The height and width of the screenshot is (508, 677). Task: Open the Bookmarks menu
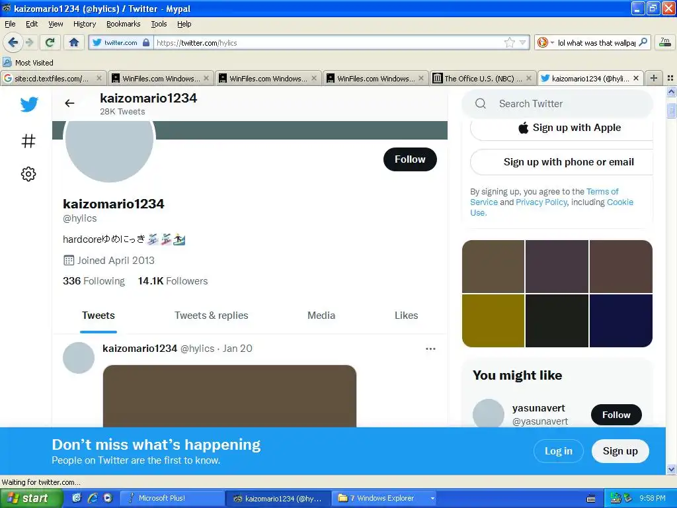pos(124,24)
